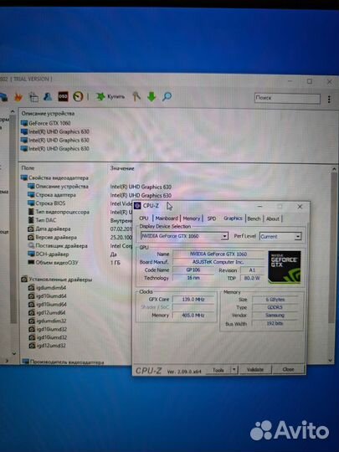Switch to the Memory tab in CPU-Z

pyautogui.click(x=192, y=218)
